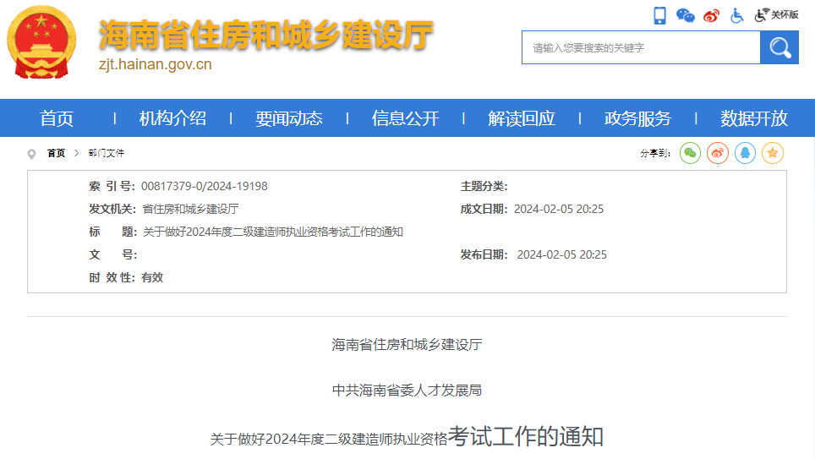Click the blue wheelchair accessibility icon
Viewport: 815px width, 459px height.
click(x=736, y=15)
